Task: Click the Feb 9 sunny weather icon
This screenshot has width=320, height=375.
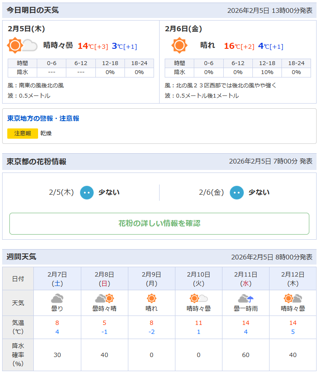Action: [151, 299]
